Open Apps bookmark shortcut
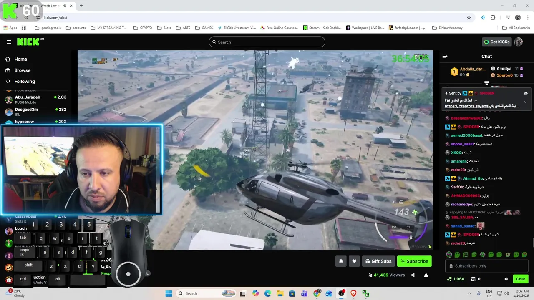The image size is (534, 300). tap(10, 28)
